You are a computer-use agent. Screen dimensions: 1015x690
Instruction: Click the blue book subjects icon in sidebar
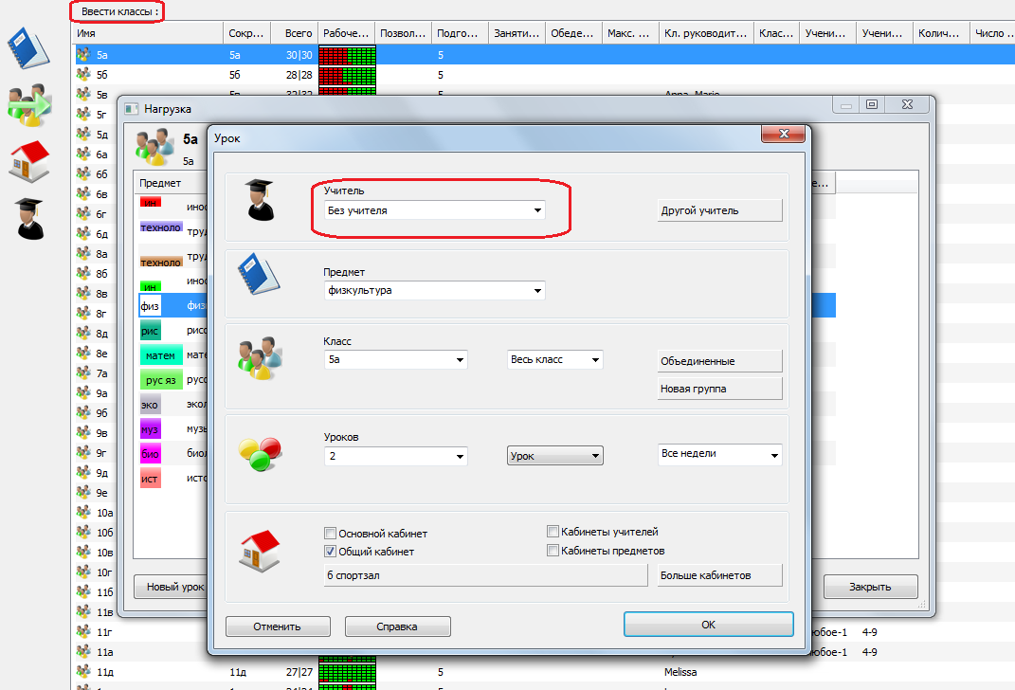pos(28,47)
